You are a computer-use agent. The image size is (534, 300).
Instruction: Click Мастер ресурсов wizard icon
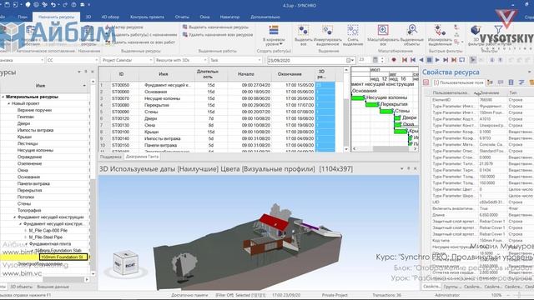click(108, 27)
